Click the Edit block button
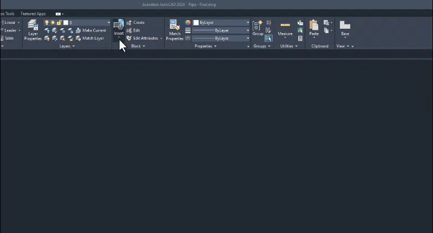 [x=133, y=30]
